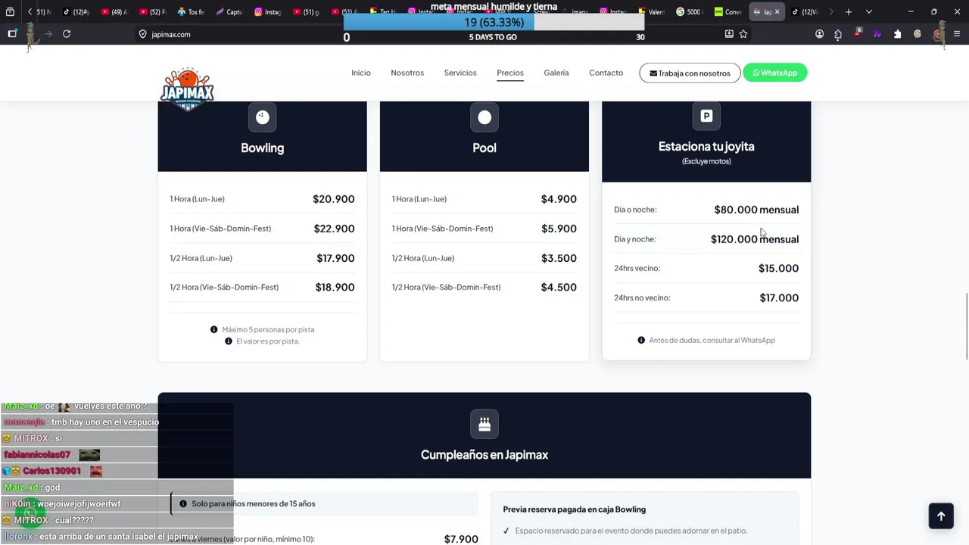Screen dimensions: 969x545
Task: Click the Bowling ball icon
Action: click(262, 117)
